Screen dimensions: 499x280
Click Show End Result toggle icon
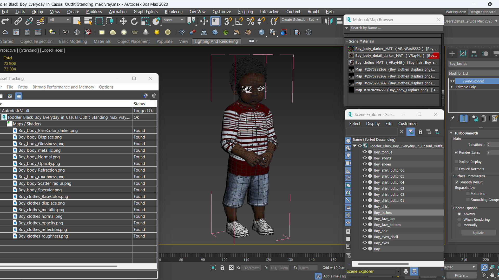tap(464, 118)
